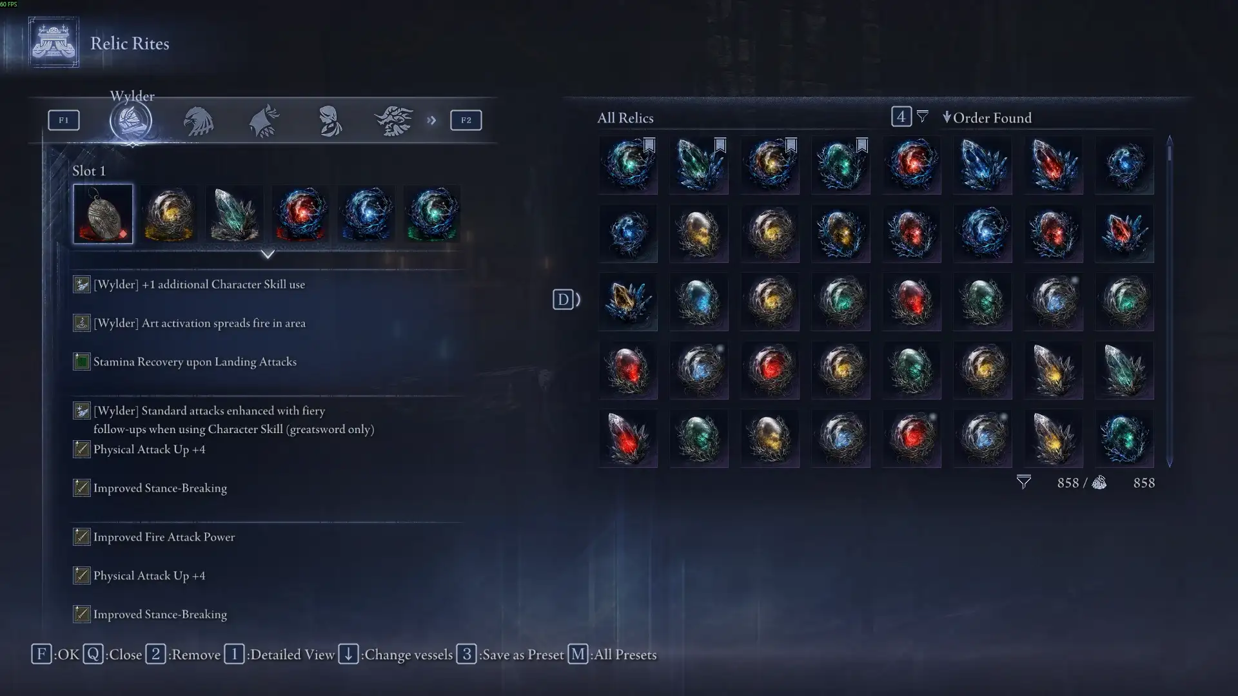Select the blue crystal relic in top row

click(983, 165)
